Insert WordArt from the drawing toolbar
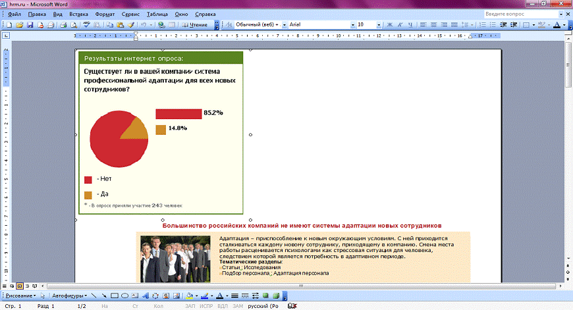 [146, 296]
